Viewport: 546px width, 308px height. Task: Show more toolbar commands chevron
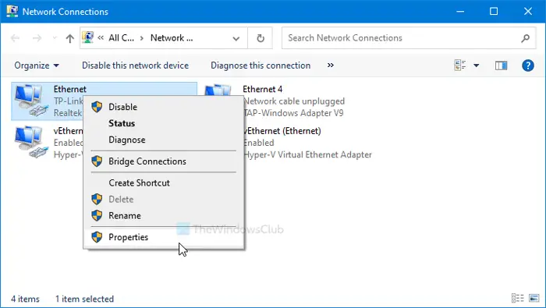tap(331, 65)
